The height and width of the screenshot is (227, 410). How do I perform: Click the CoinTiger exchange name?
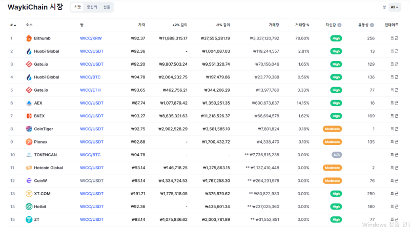point(44,129)
